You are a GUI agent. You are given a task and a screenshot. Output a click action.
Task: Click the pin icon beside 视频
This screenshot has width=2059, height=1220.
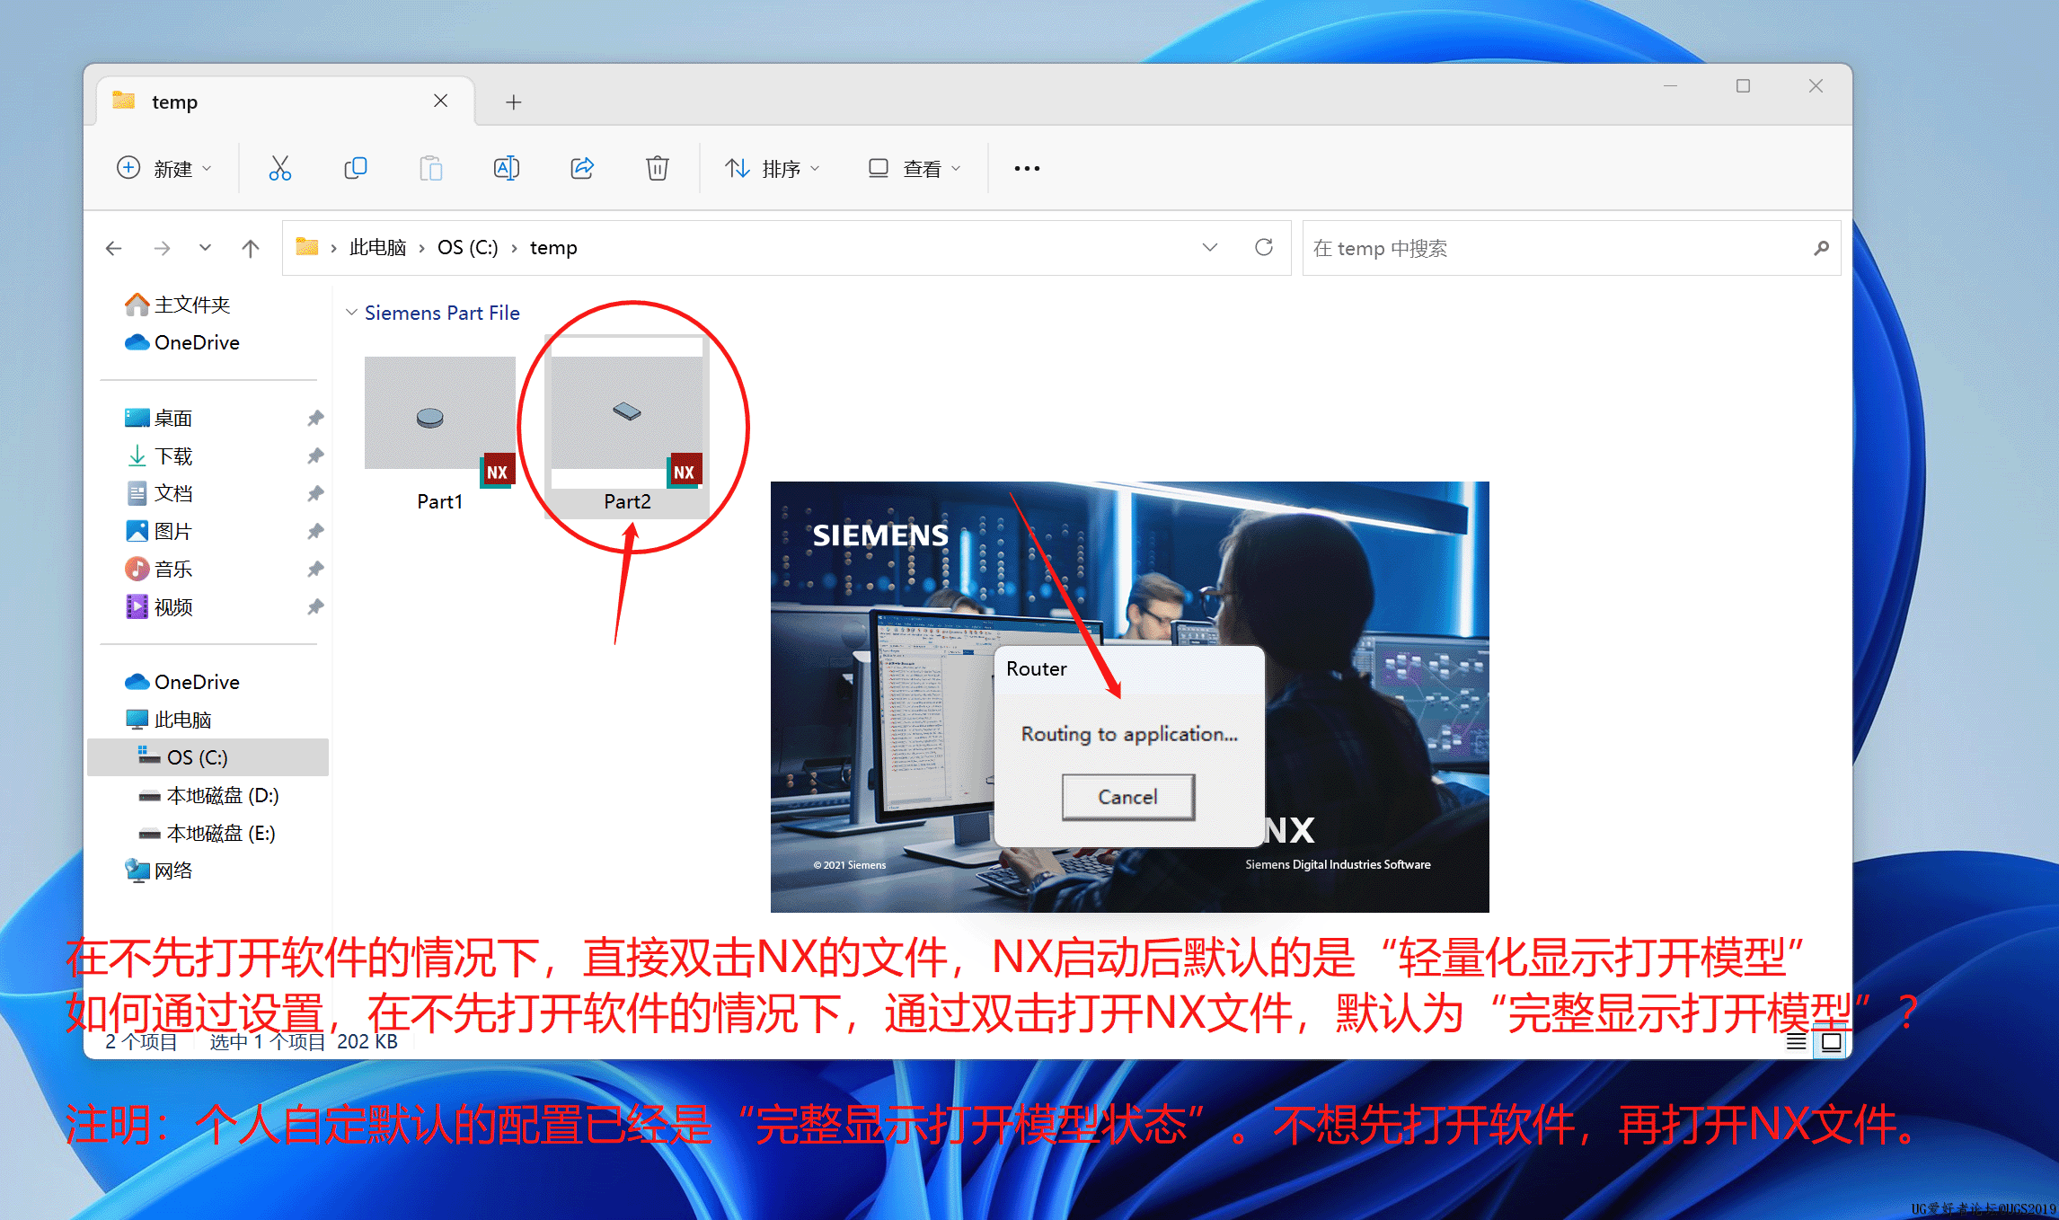315,607
